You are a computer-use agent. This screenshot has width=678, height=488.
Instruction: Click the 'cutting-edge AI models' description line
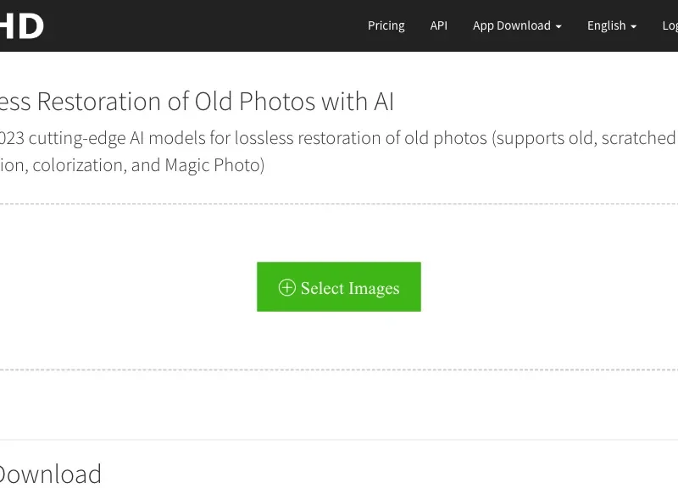(337, 138)
